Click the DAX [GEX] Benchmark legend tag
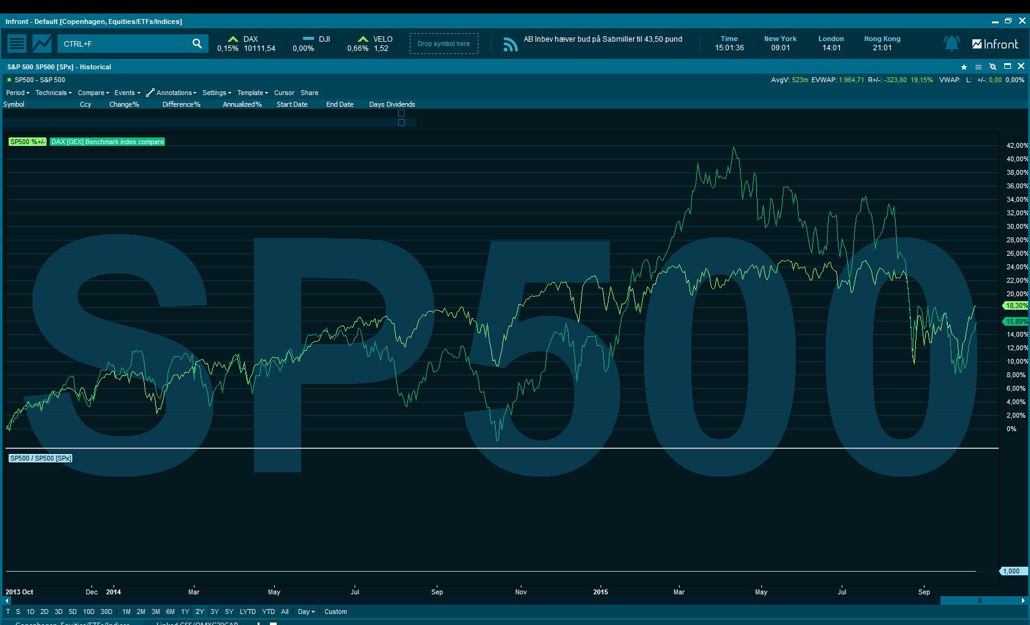Screen dimensions: 1030x625 click(107, 142)
